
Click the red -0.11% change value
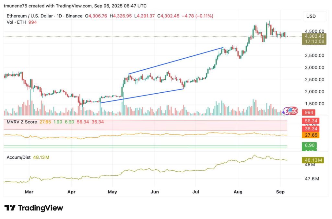203,15
